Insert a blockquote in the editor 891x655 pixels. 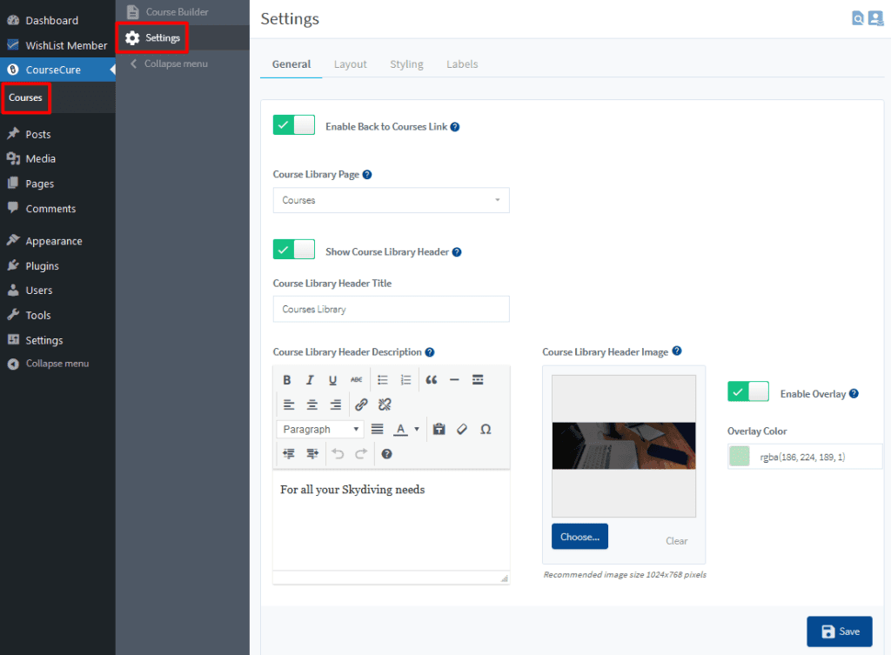[432, 380]
